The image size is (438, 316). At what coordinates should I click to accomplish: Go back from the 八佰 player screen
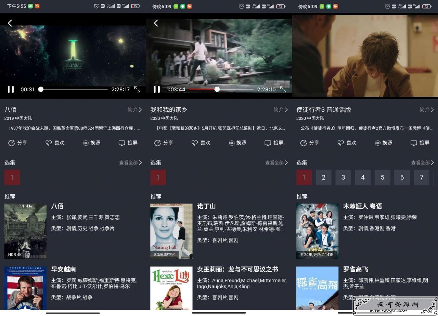10,23
